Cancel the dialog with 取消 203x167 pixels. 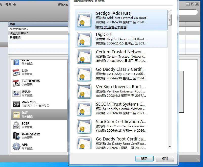[x=165, y=158]
